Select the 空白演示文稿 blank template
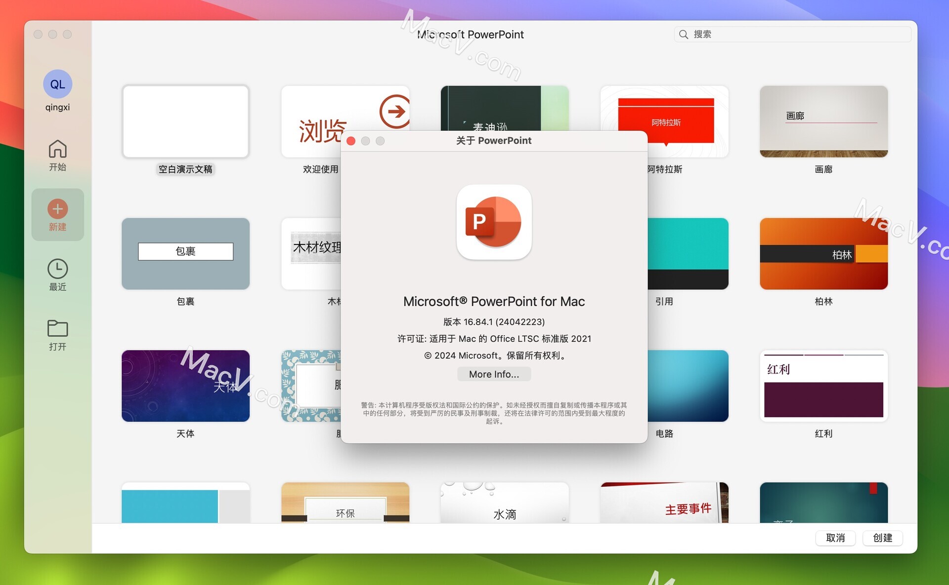This screenshot has height=585, width=949. click(x=185, y=121)
